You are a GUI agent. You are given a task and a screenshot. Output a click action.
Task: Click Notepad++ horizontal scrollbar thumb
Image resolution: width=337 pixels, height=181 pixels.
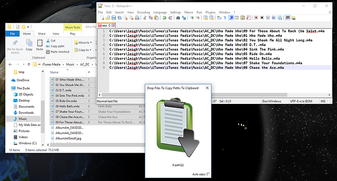coord(194,95)
